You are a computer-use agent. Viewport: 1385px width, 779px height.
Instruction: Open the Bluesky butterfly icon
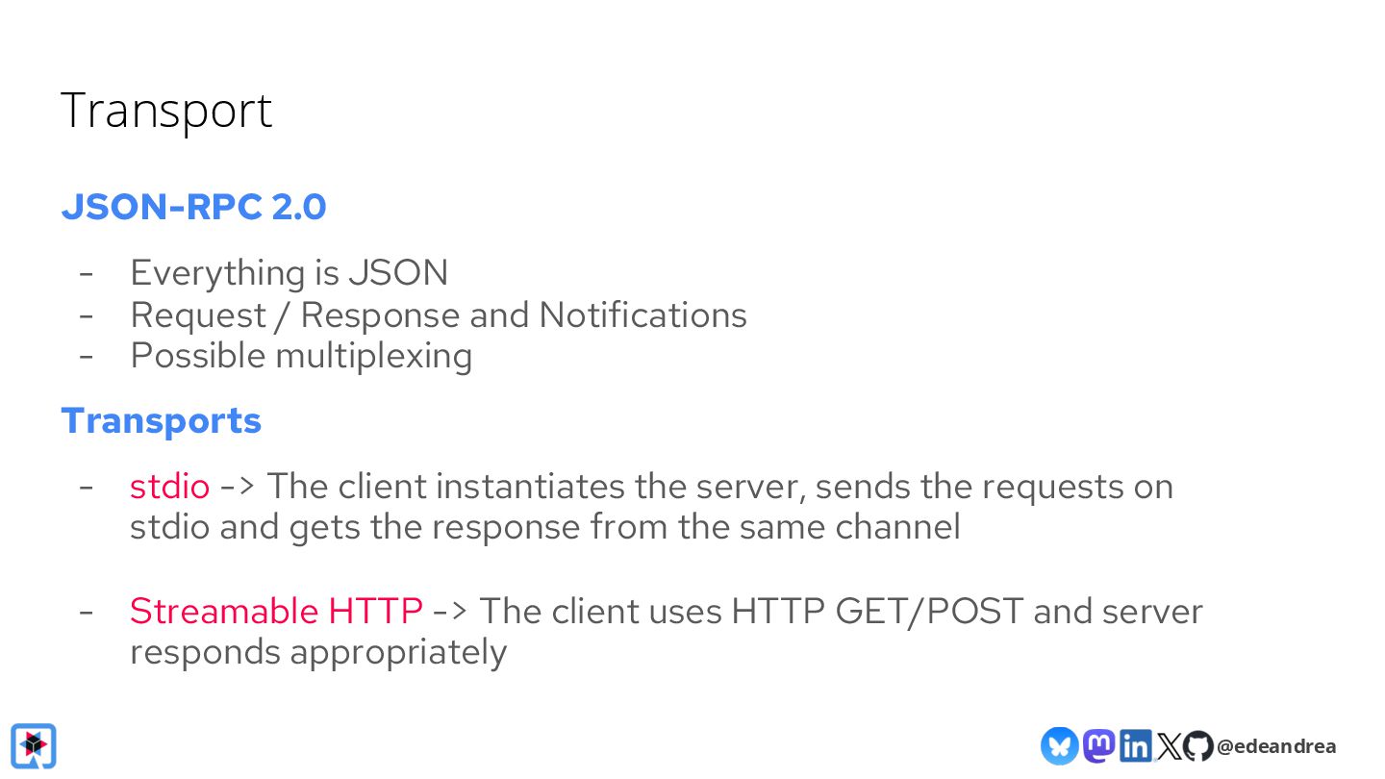click(x=1059, y=745)
